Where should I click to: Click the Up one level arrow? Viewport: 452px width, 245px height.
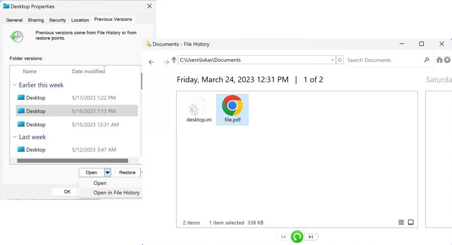[174, 60]
